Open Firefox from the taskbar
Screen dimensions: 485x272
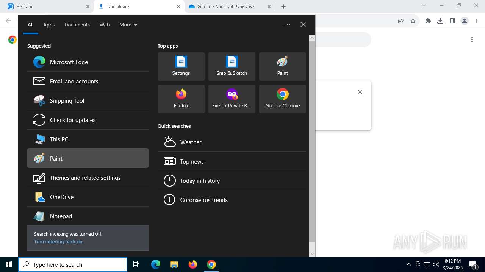[193, 265]
